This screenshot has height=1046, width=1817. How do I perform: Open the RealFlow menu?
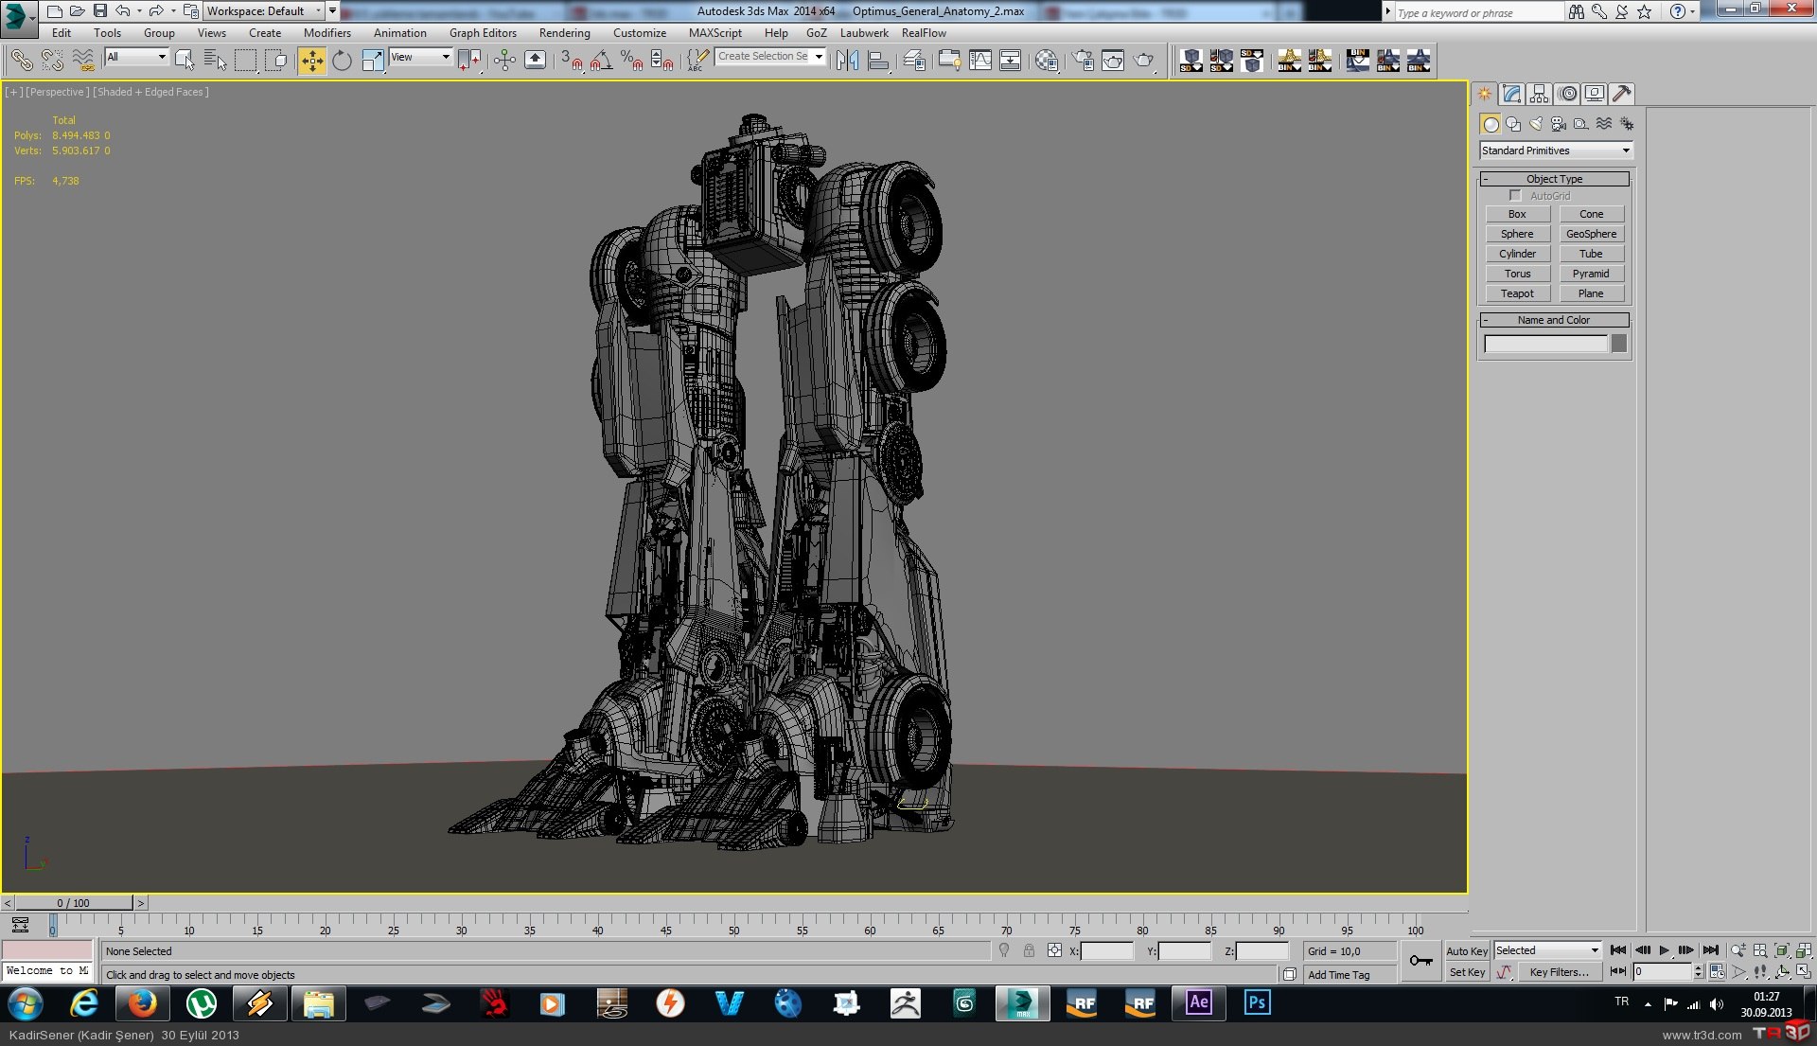pyautogui.click(x=924, y=33)
